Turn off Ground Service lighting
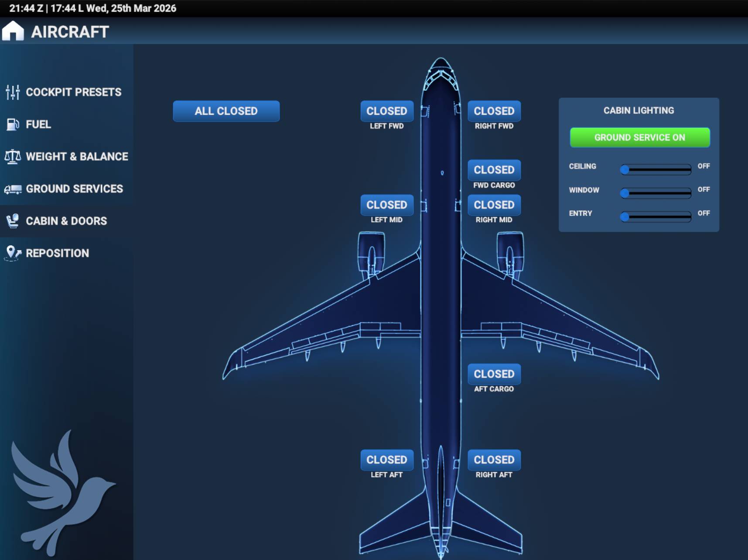The image size is (748, 560). point(639,137)
